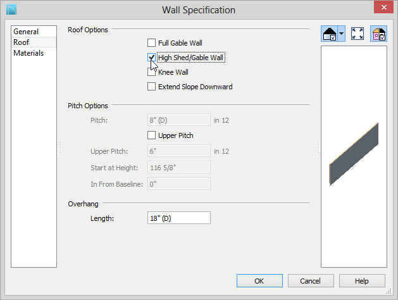The height and width of the screenshot is (300, 398).
Task: Enable Extend Slope Downward checkbox
Action: (151, 87)
